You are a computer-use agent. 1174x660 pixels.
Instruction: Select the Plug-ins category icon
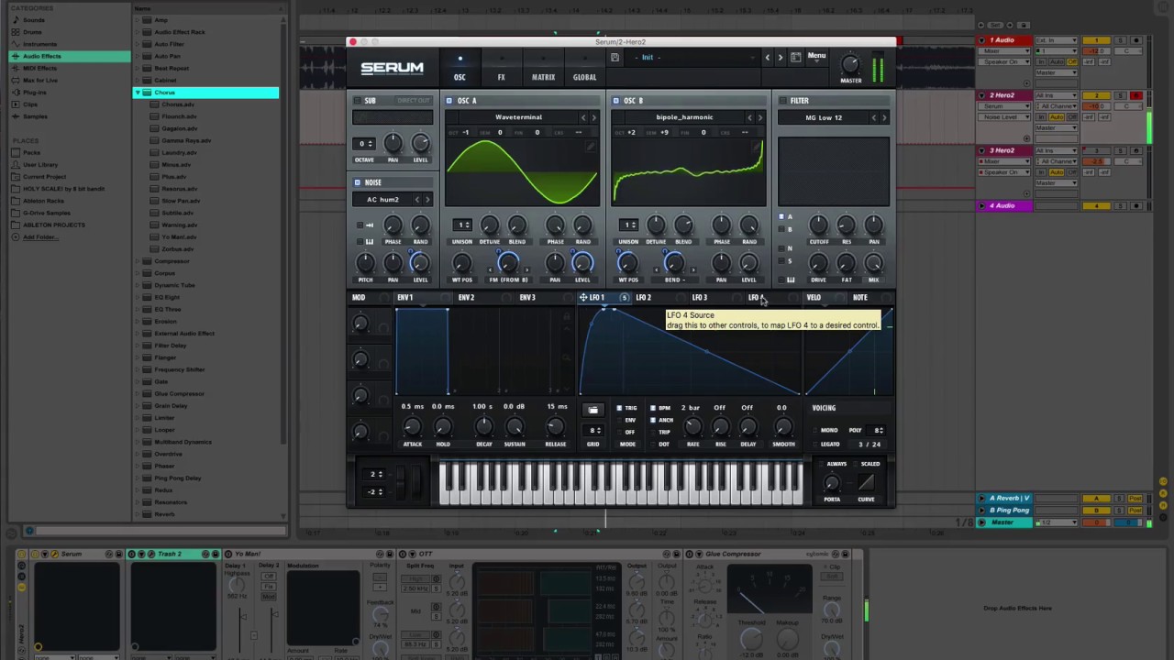(16, 93)
